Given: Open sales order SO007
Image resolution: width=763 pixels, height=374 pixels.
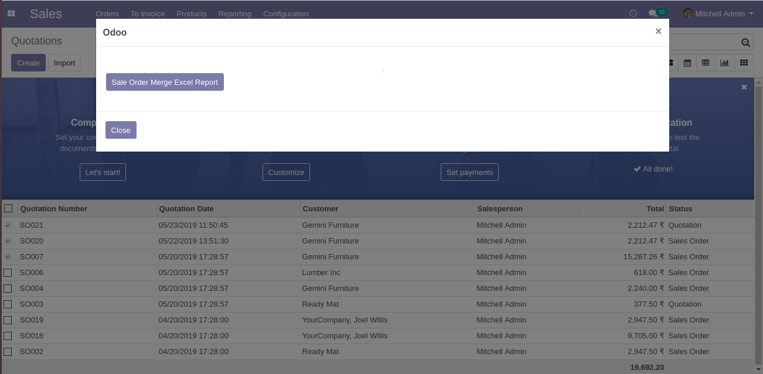Looking at the screenshot, I should 32,257.
